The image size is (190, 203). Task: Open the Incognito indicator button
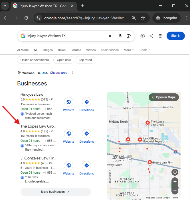166,18
